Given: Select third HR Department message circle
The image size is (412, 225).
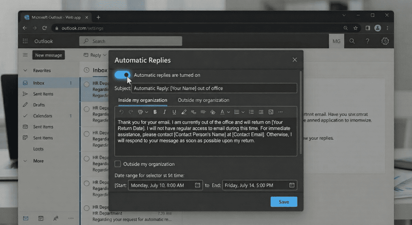Looking at the screenshot, I should 87,134.
